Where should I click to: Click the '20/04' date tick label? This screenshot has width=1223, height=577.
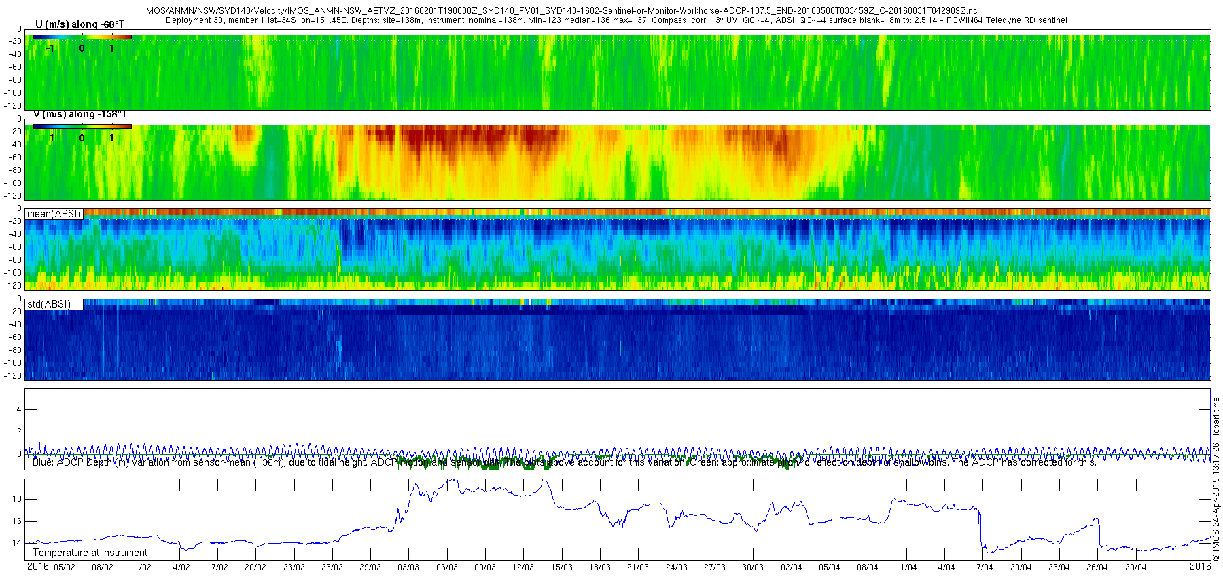click(x=1021, y=567)
